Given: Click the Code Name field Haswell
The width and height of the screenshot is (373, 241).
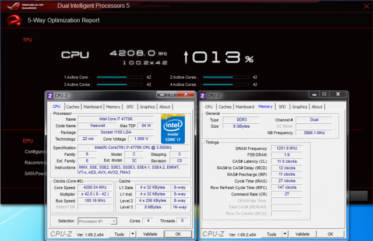Looking at the screenshot, I should (x=97, y=125).
